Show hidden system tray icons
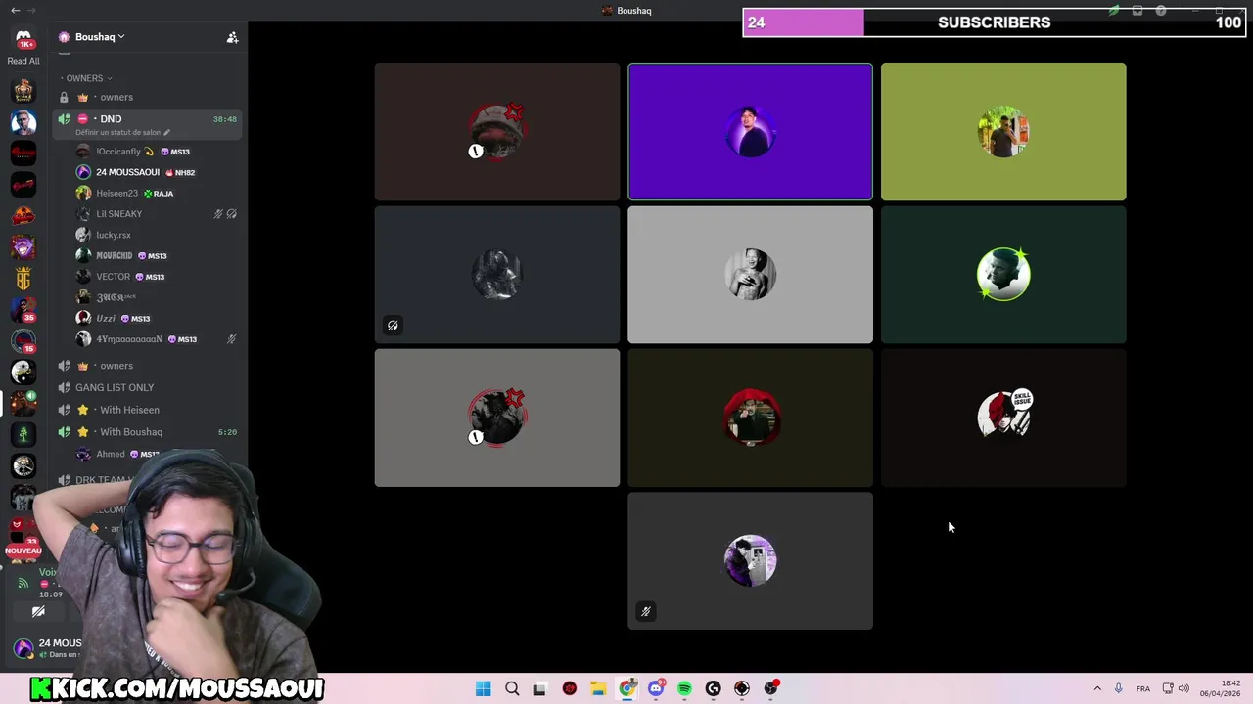The height and width of the screenshot is (704, 1253). [x=1097, y=688]
